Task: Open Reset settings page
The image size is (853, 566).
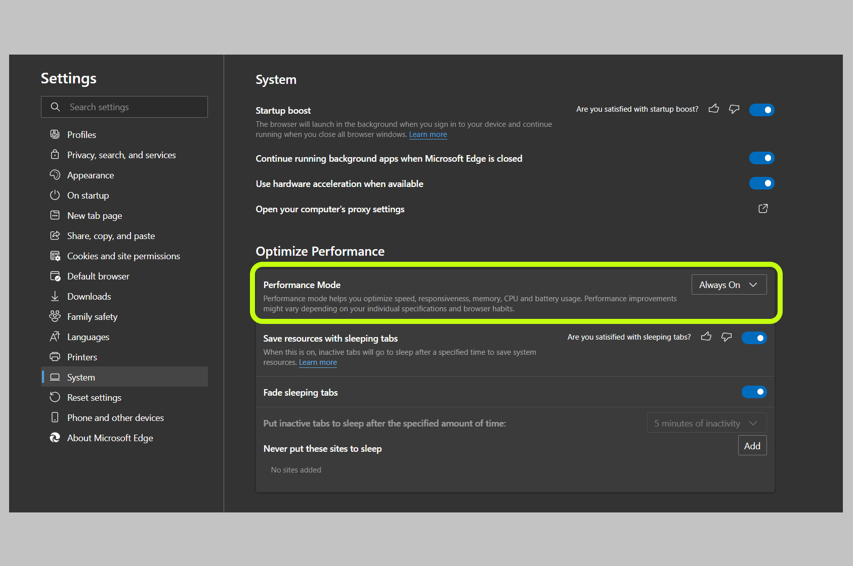Action: point(124,397)
